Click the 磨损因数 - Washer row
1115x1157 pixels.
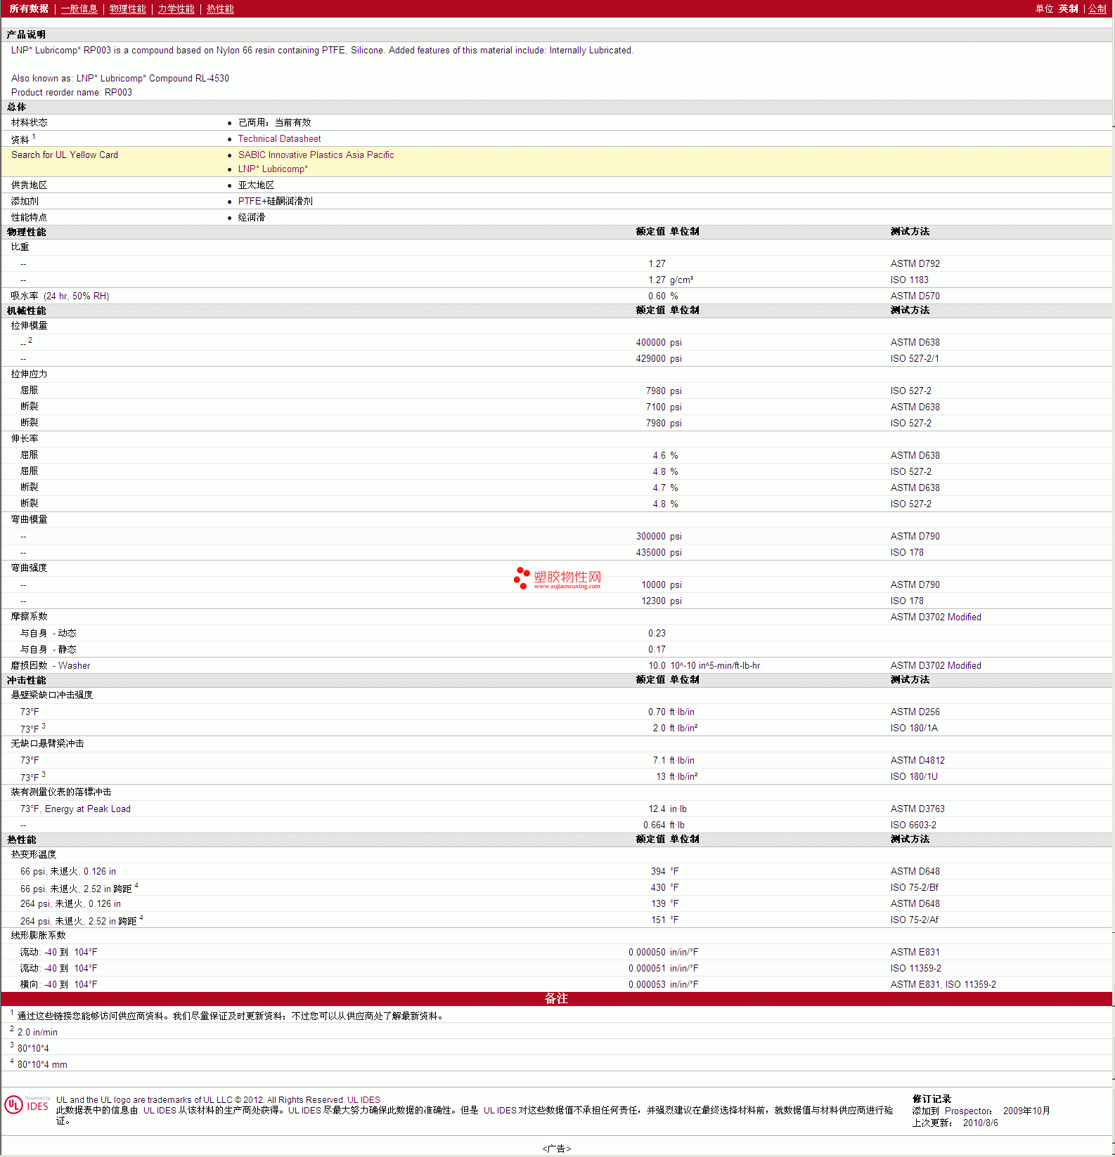tap(556, 665)
